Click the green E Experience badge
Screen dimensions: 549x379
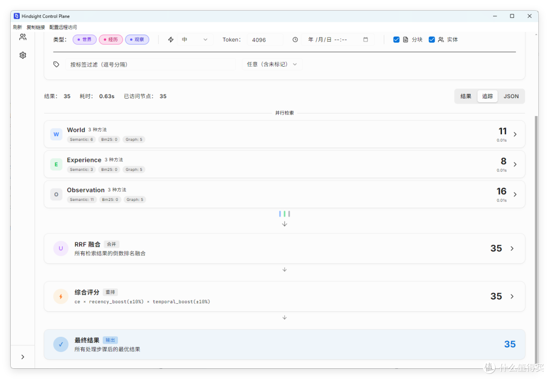point(56,164)
